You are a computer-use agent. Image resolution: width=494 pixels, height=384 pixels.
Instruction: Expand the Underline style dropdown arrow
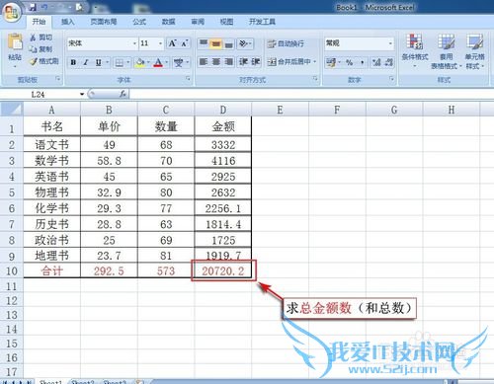[x=107, y=62]
